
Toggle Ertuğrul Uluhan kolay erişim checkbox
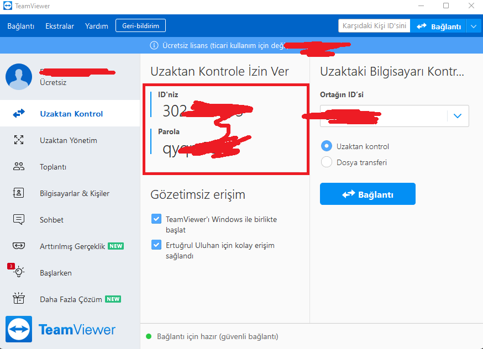156,245
